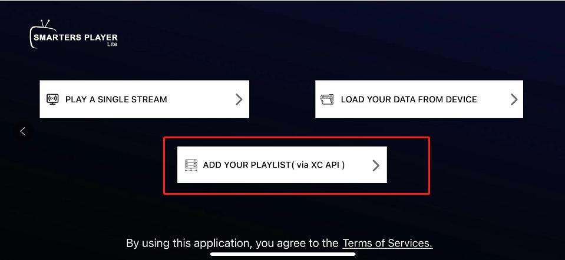Click the "via XC API" text in the playlist button
Image resolution: width=565 pixels, height=260 pixels.
pos(320,165)
